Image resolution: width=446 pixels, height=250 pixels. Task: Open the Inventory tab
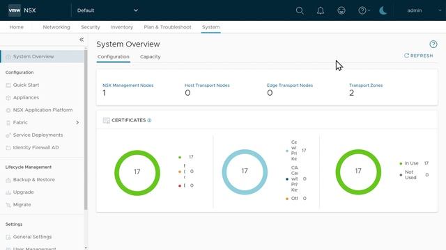[122, 27]
